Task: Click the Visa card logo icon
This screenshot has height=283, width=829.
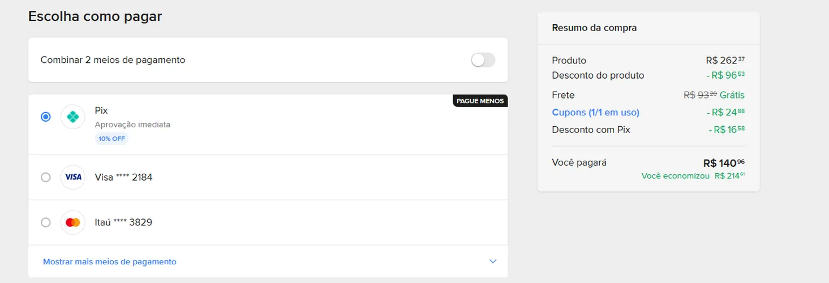Action: coord(73,177)
